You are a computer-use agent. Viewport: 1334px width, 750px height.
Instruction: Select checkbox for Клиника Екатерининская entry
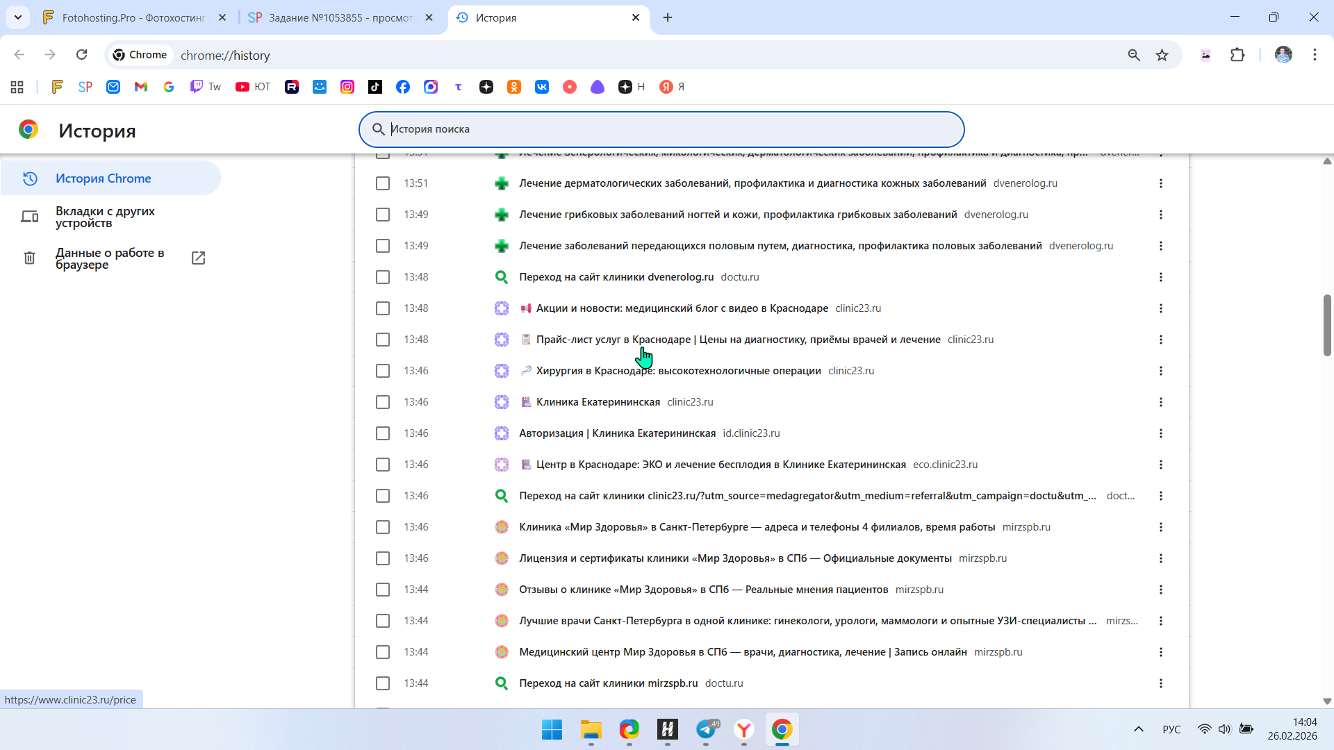tap(383, 402)
